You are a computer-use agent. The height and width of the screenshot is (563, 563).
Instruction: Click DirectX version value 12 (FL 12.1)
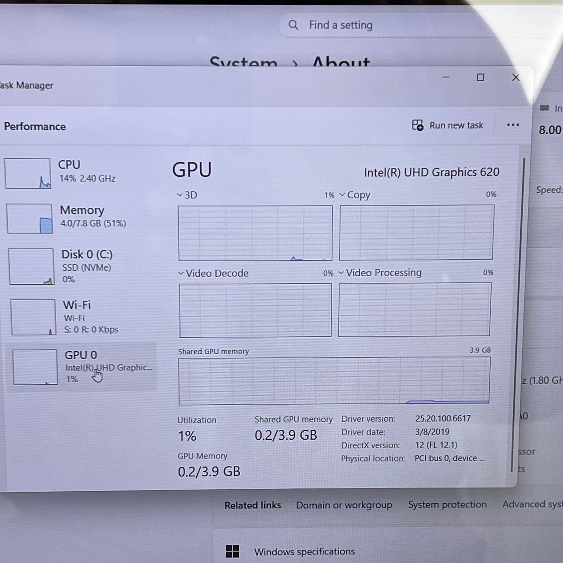(436, 445)
